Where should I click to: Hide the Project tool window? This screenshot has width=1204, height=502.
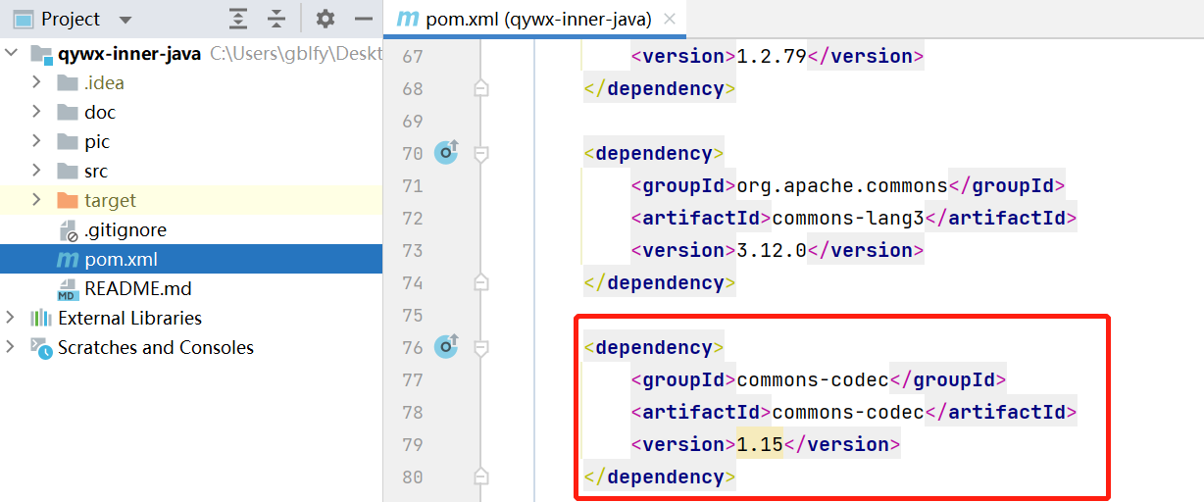[364, 19]
